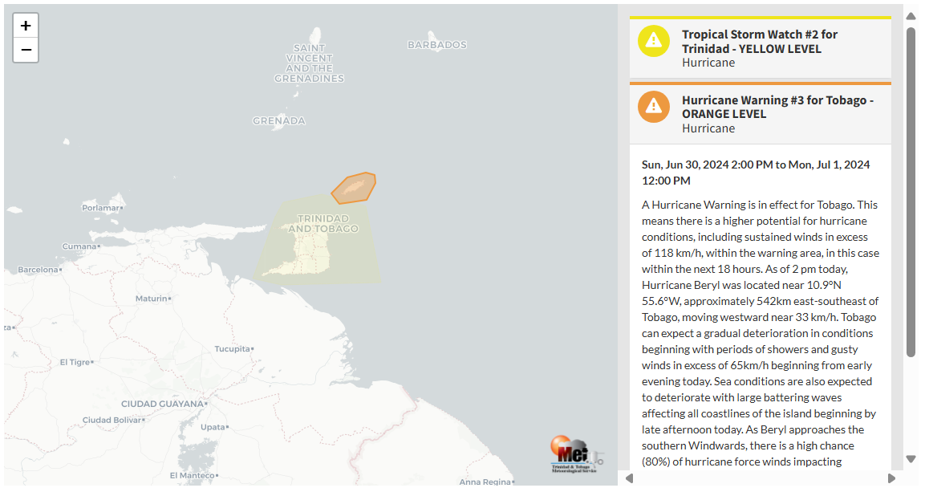Click the alert panel scroll down arrow
The width and height of the screenshot is (925, 492).
(x=911, y=458)
